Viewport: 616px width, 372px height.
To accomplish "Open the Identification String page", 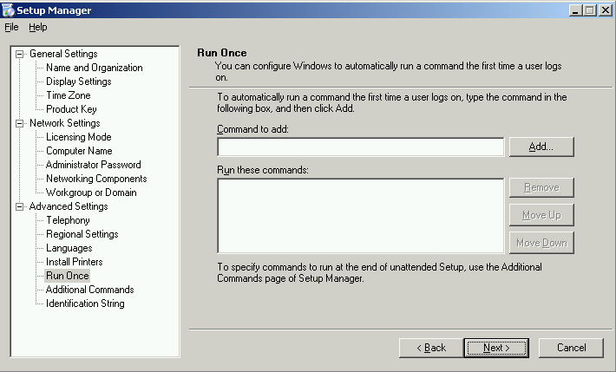I will (x=85, y=303).
